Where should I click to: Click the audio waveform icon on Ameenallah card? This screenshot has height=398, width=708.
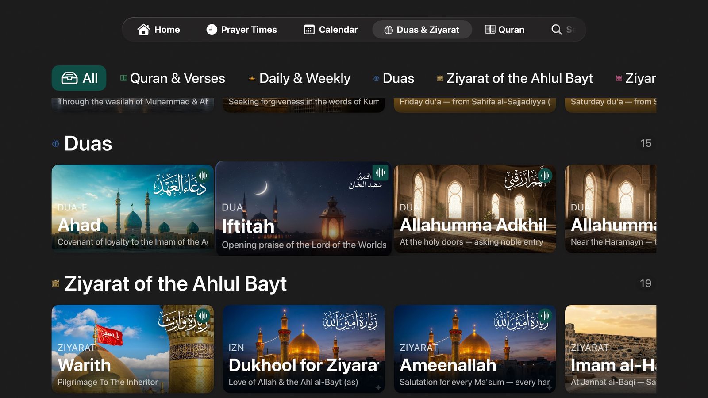coord(545,316)
